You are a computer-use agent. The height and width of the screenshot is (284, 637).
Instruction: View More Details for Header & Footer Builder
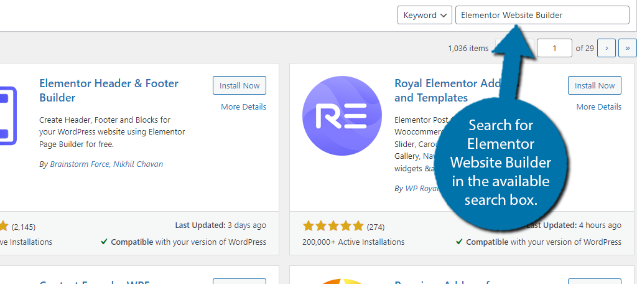pyautogui.click(x=243, y=107)
